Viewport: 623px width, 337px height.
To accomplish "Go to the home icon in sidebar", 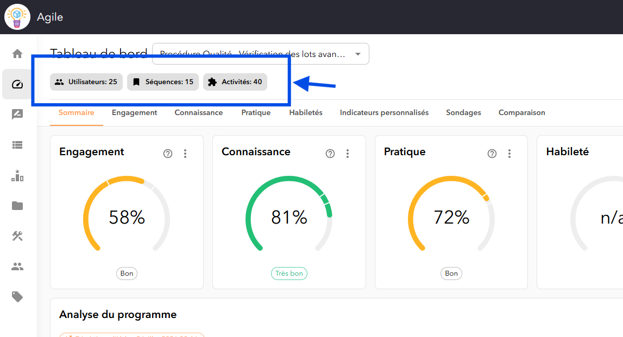I will tap(17, 54).
